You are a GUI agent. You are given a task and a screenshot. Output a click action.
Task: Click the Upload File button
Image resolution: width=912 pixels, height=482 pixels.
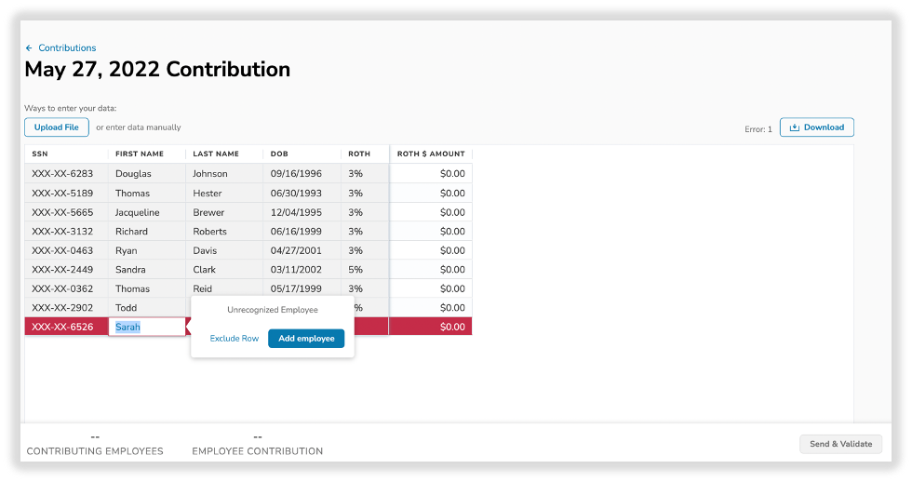coord(57,127)
